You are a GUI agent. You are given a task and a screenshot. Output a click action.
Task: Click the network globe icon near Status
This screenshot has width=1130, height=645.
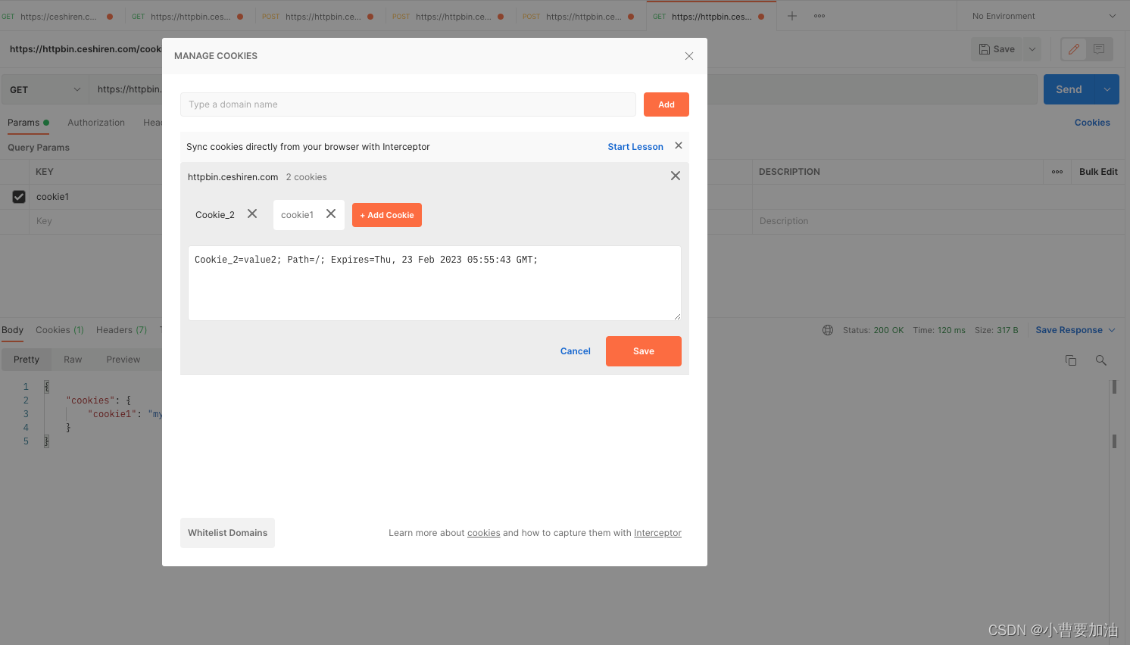828,330
